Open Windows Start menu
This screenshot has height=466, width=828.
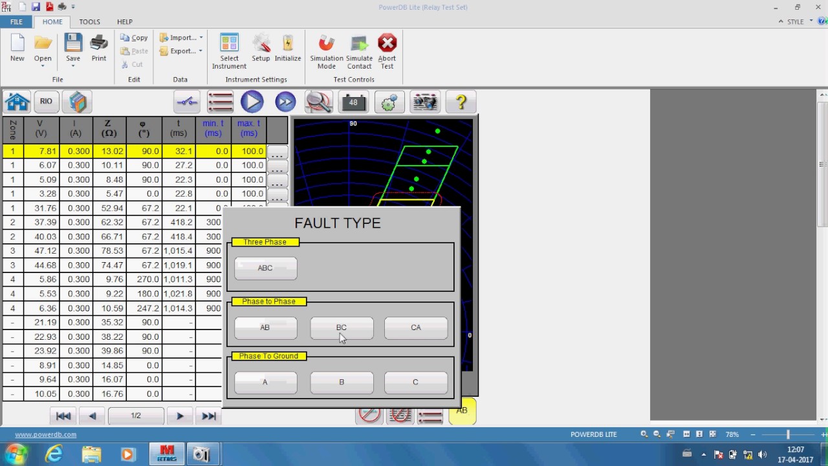pos(16,454)
